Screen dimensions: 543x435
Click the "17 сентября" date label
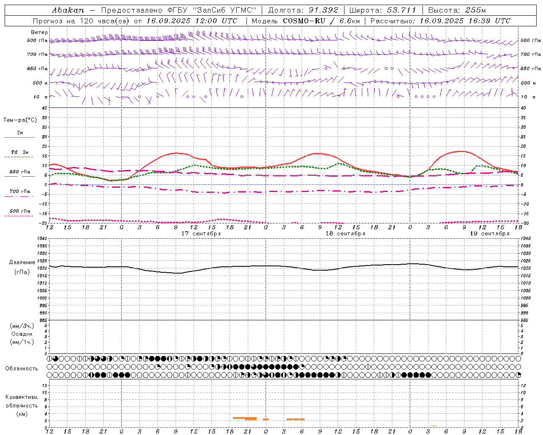[x=201, y=234]
